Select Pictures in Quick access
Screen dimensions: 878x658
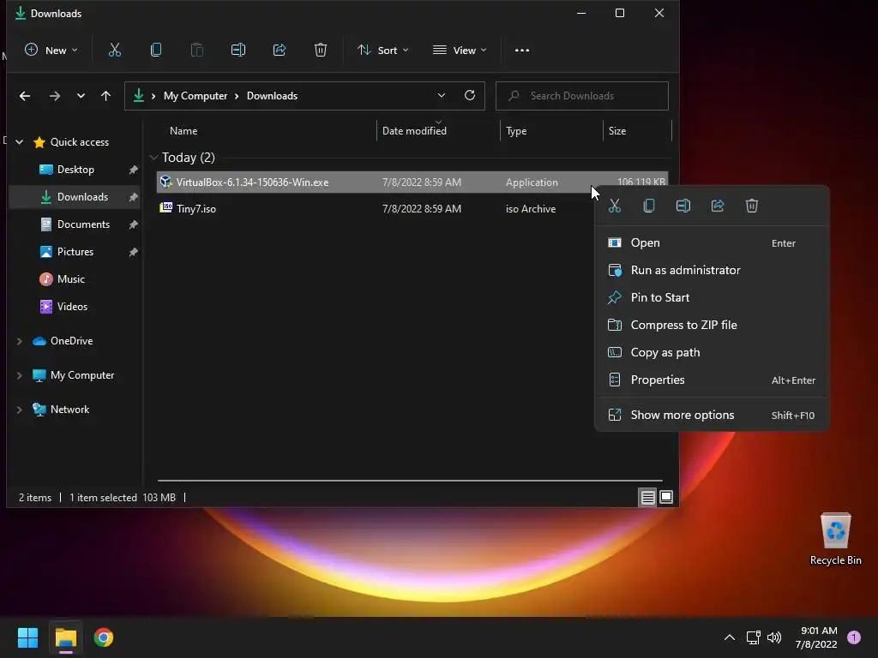pos(75,252)
